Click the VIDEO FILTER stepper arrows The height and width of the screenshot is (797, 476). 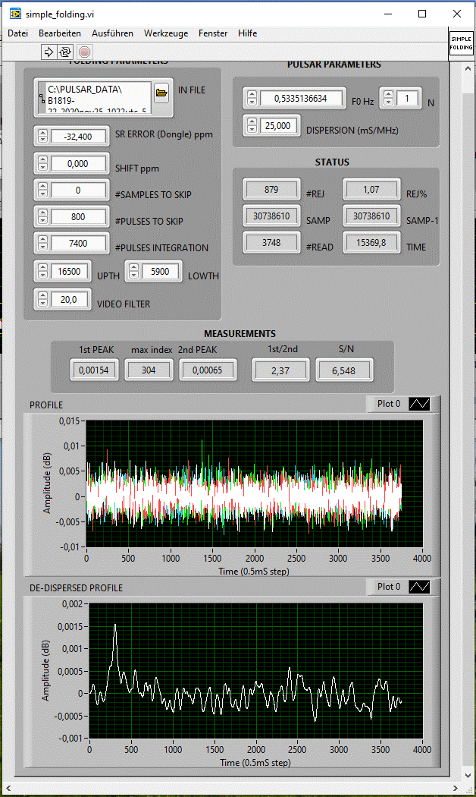(x=42, y=299)
